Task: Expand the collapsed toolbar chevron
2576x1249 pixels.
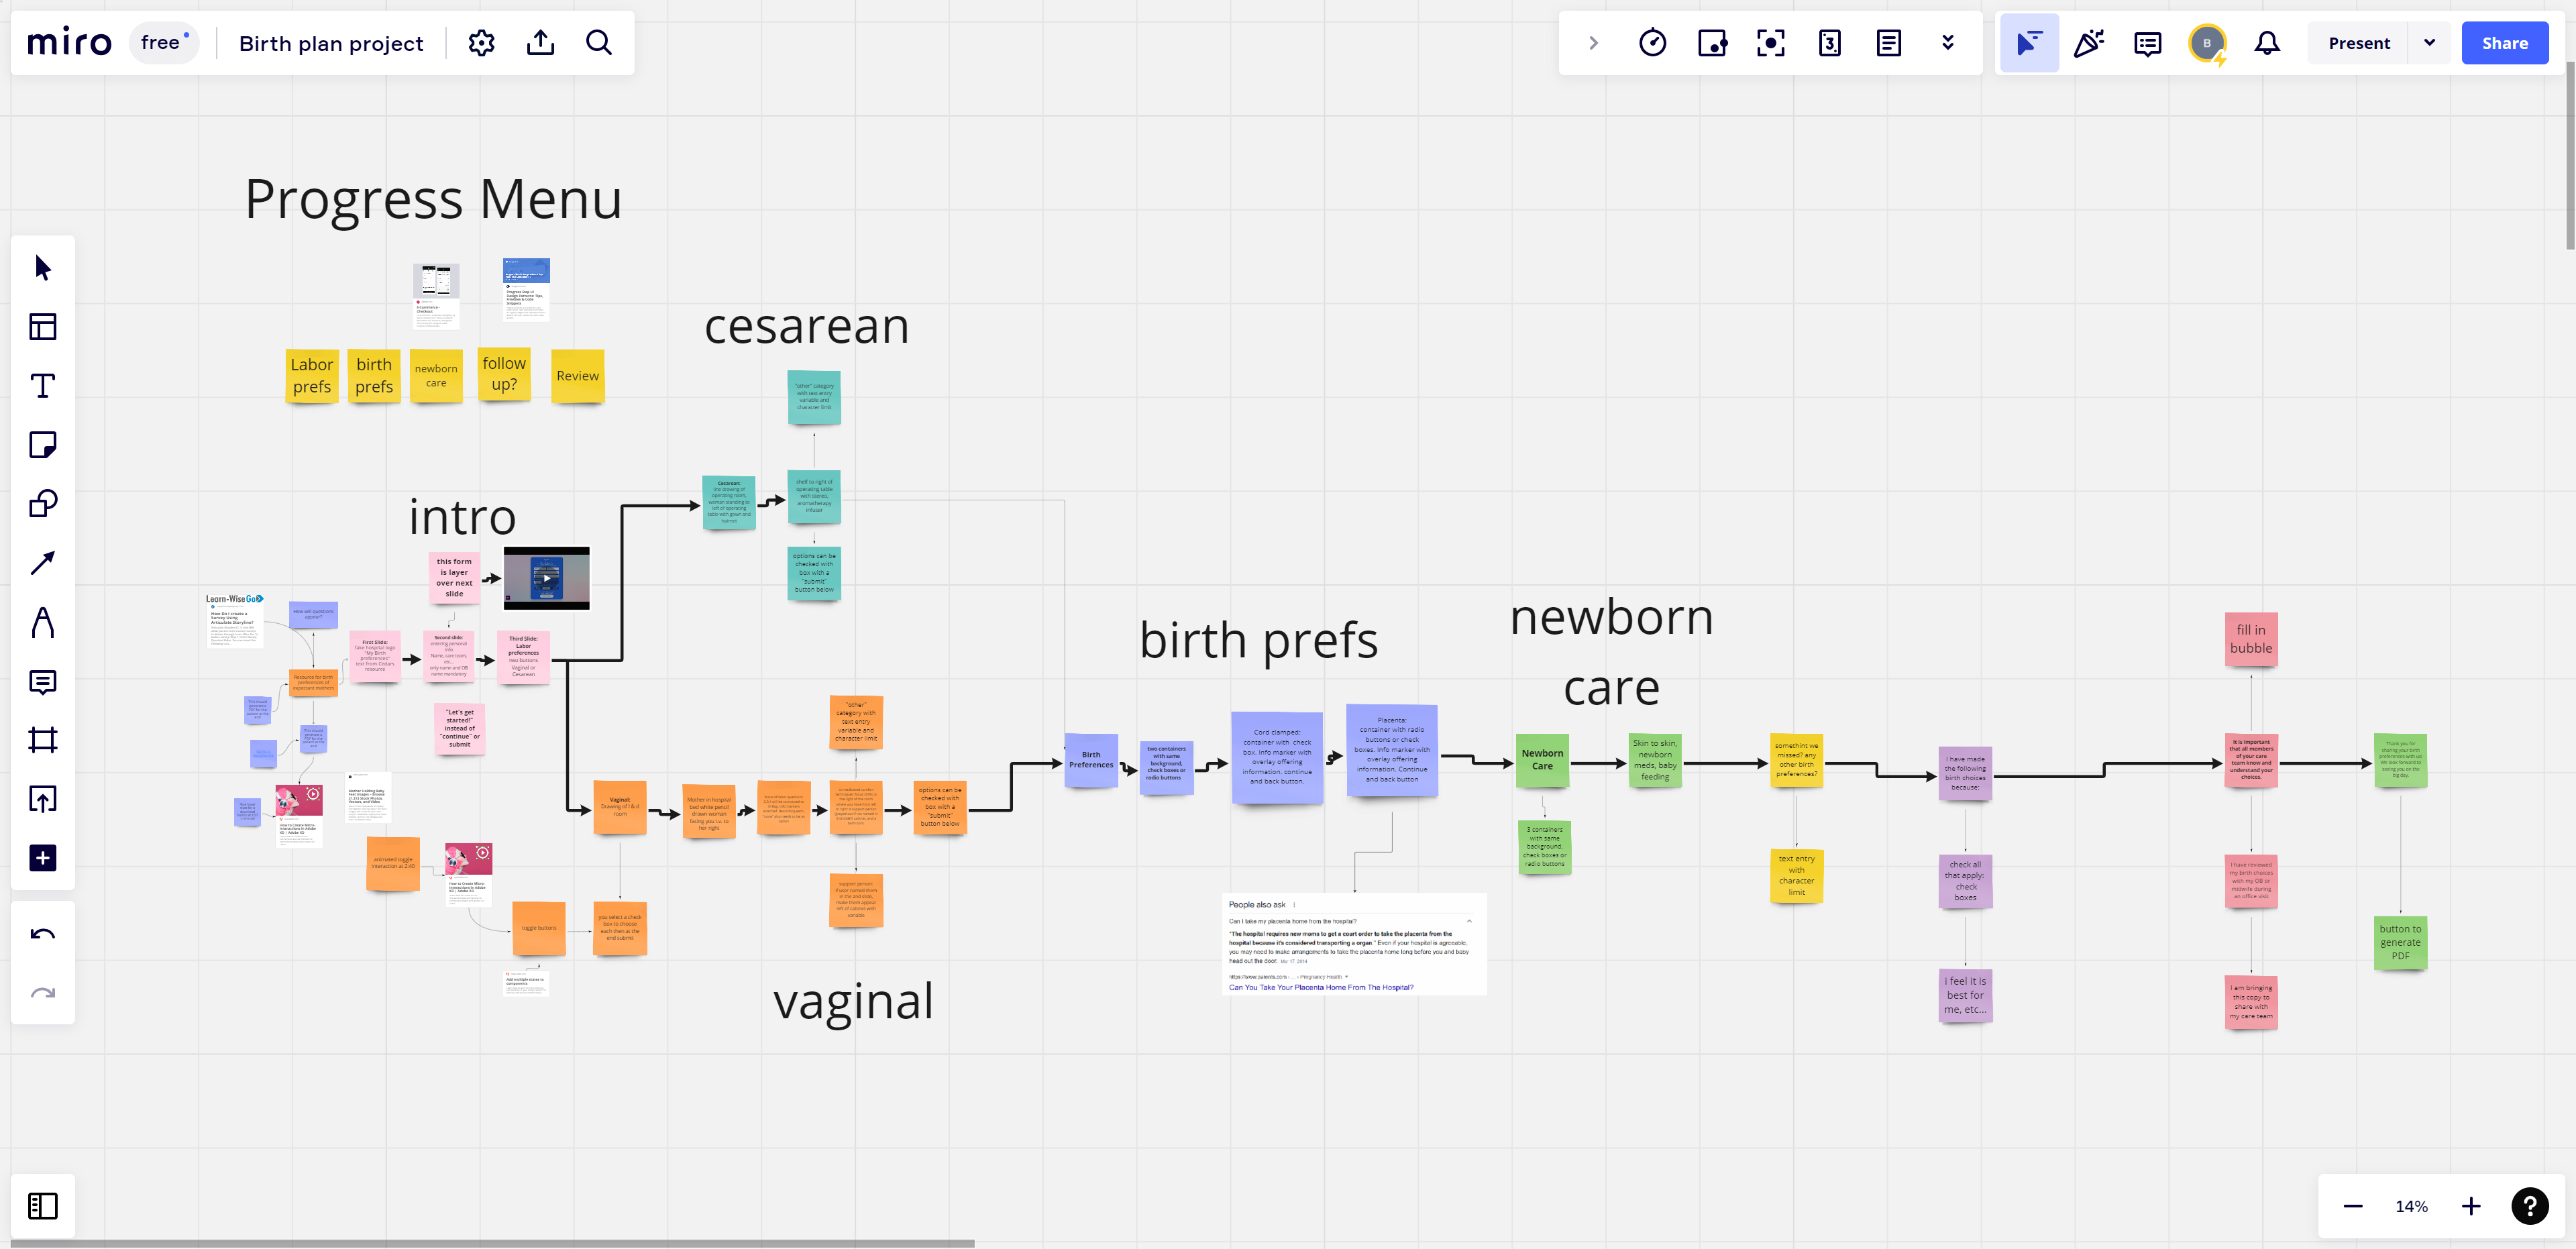Action: (1593, 43)
